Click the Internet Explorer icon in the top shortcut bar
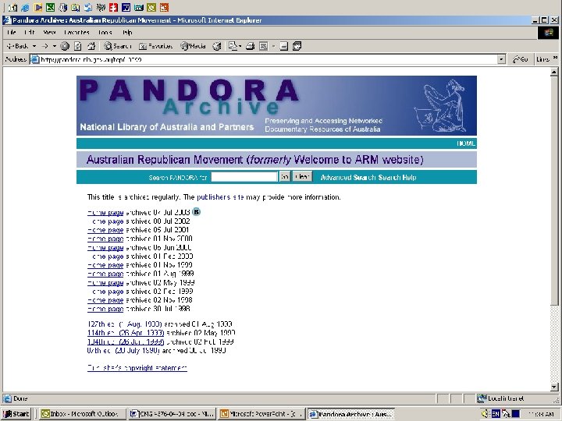 pyautogui.click(x=25, y=7)
